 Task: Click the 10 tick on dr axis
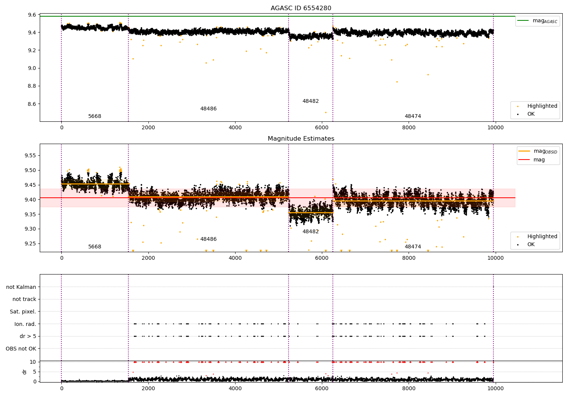point(33,362)
